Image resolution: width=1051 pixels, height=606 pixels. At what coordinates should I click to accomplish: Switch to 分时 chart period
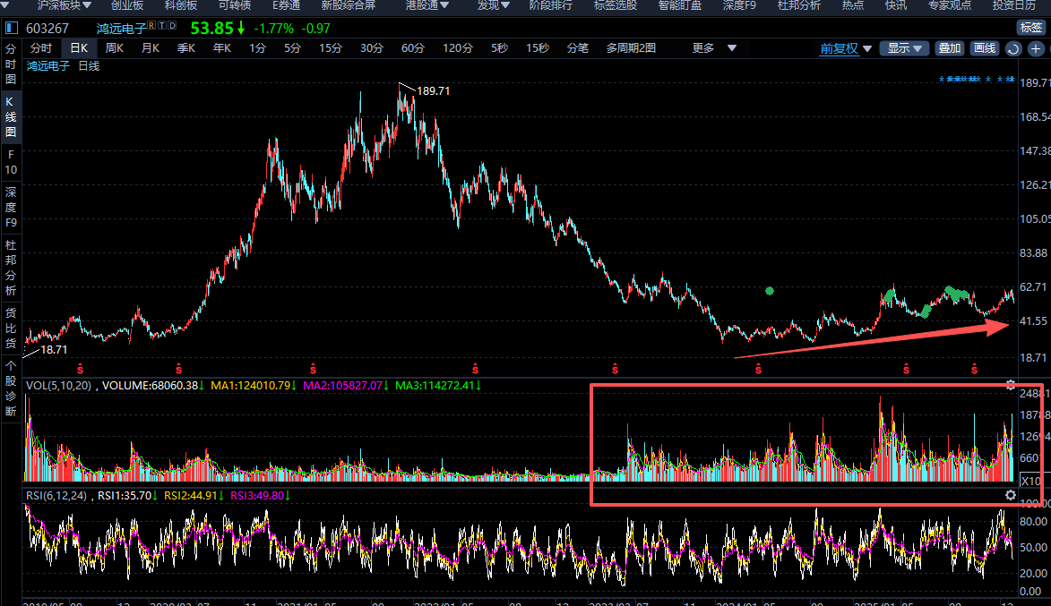41,48
